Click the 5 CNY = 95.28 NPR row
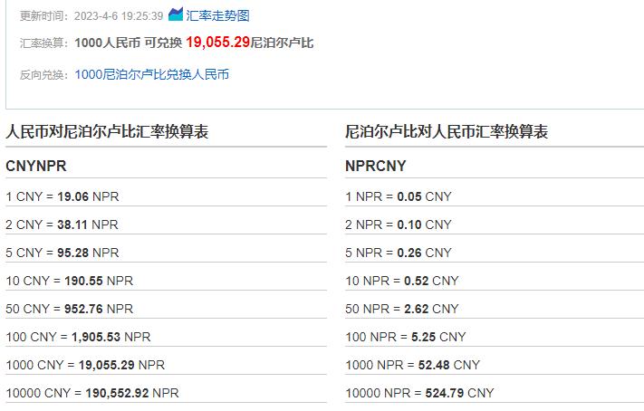The height and width of the screenshot is (411, 644). 62,253
